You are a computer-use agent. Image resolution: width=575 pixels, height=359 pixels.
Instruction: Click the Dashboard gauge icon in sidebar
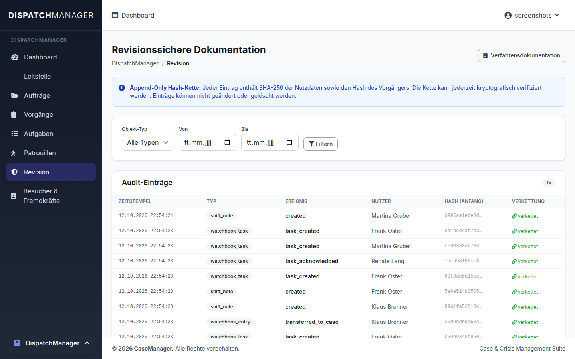15,57
